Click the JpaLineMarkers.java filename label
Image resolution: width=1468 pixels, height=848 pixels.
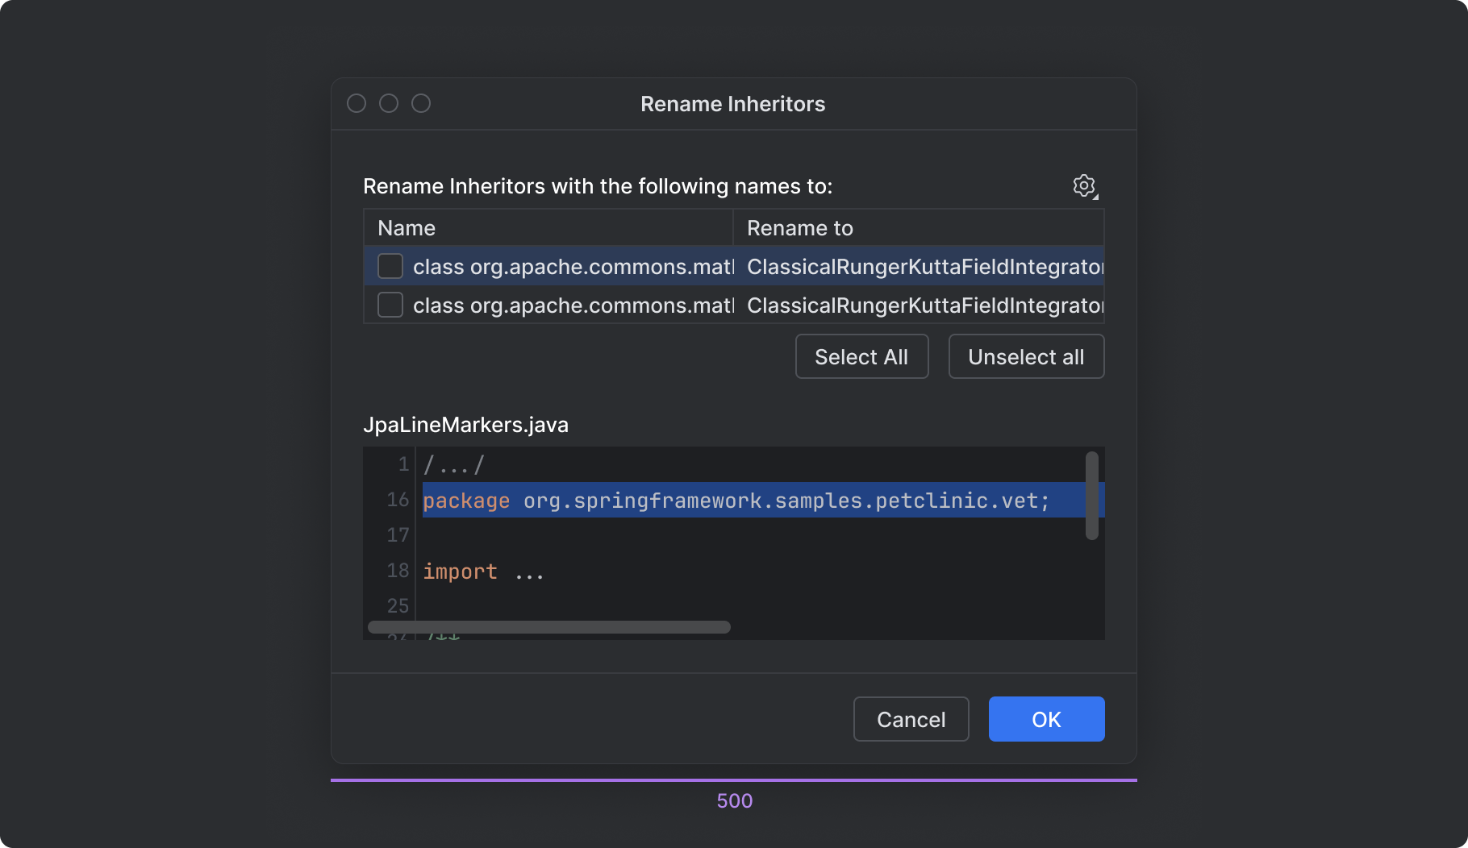(466, 424)
